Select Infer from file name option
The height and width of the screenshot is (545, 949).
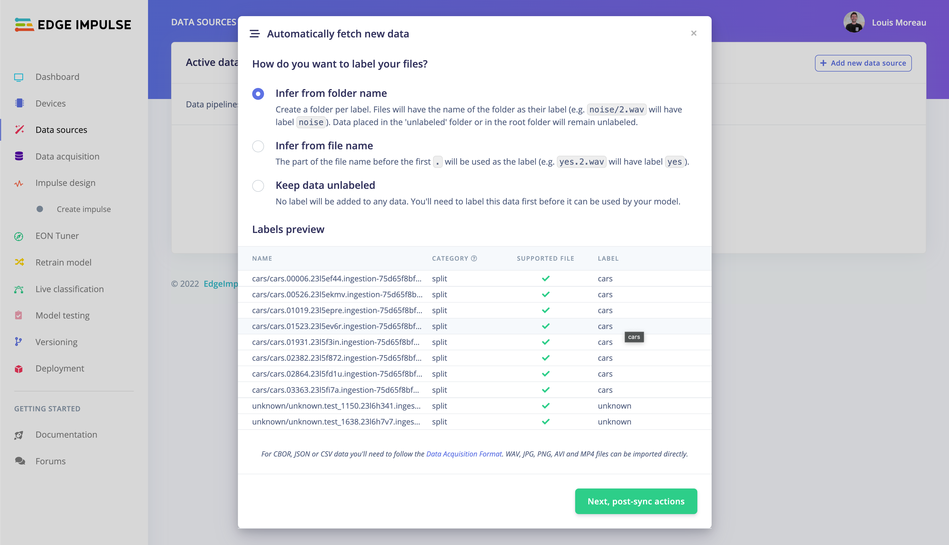(x=258, y=146)
